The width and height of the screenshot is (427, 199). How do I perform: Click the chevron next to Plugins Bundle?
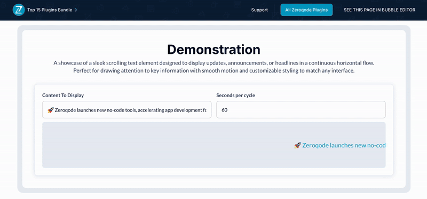pos(76,10)
